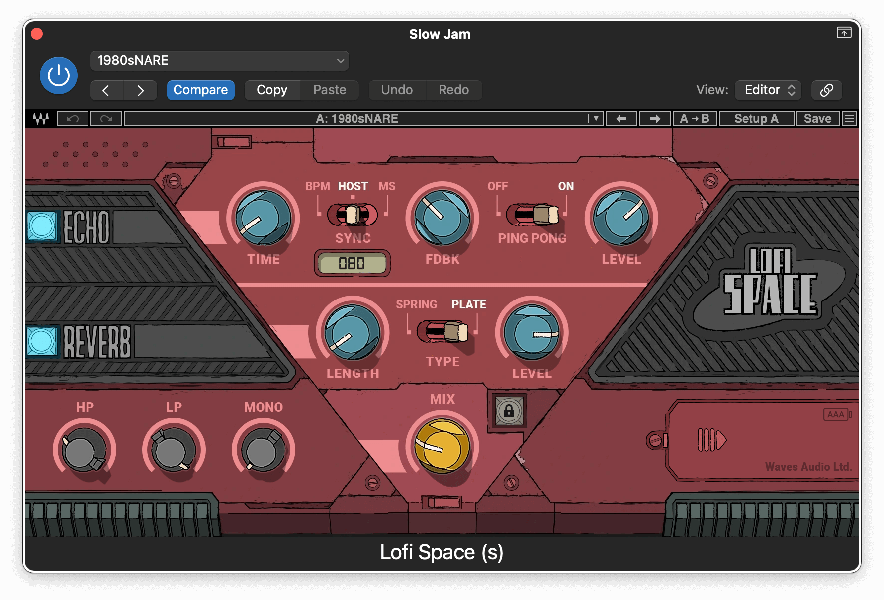884x600 pixels.
Task: Open the hamburger menu on the Waves toolbar
Action: pos(850,119)
